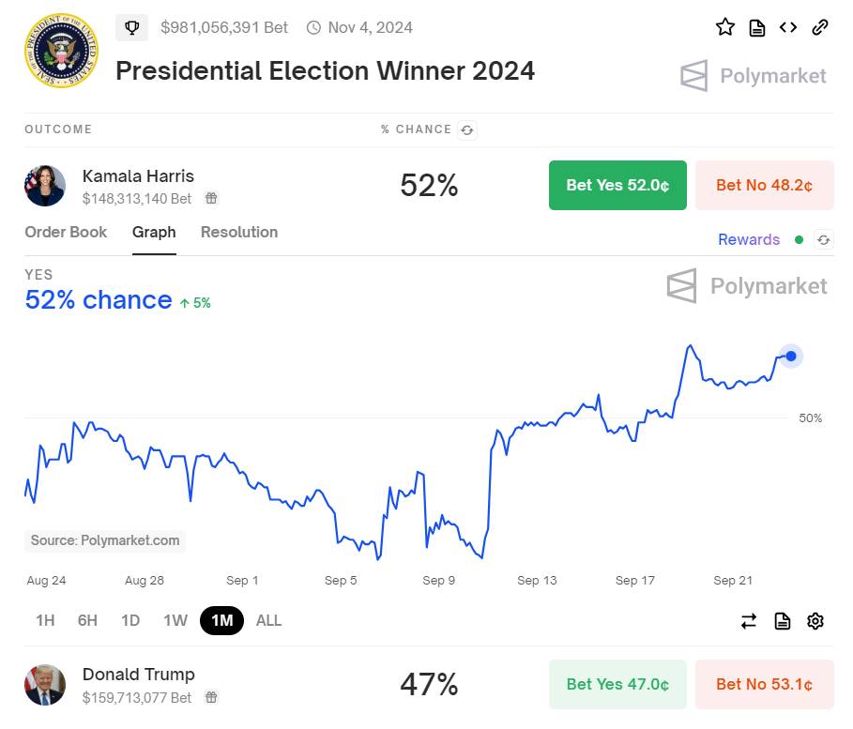Image resolution: width=853 pixels, height=729 pixels.
Task: Select the ALL time range
Action: tap(268, 621)
